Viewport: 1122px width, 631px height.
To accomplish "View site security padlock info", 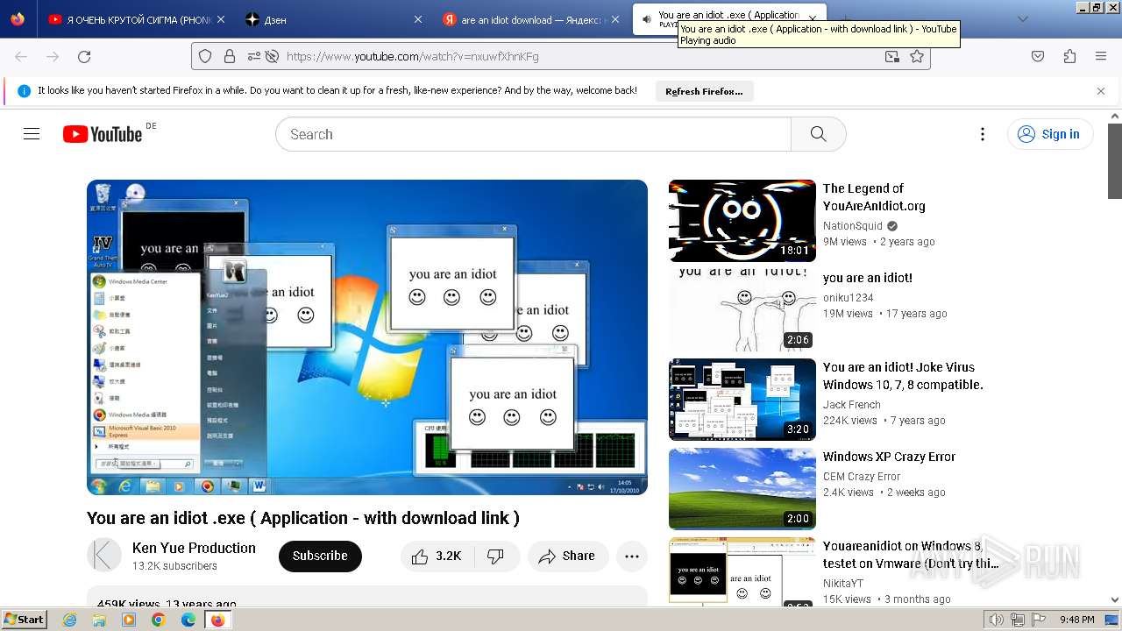I will (x=230, y=56).
